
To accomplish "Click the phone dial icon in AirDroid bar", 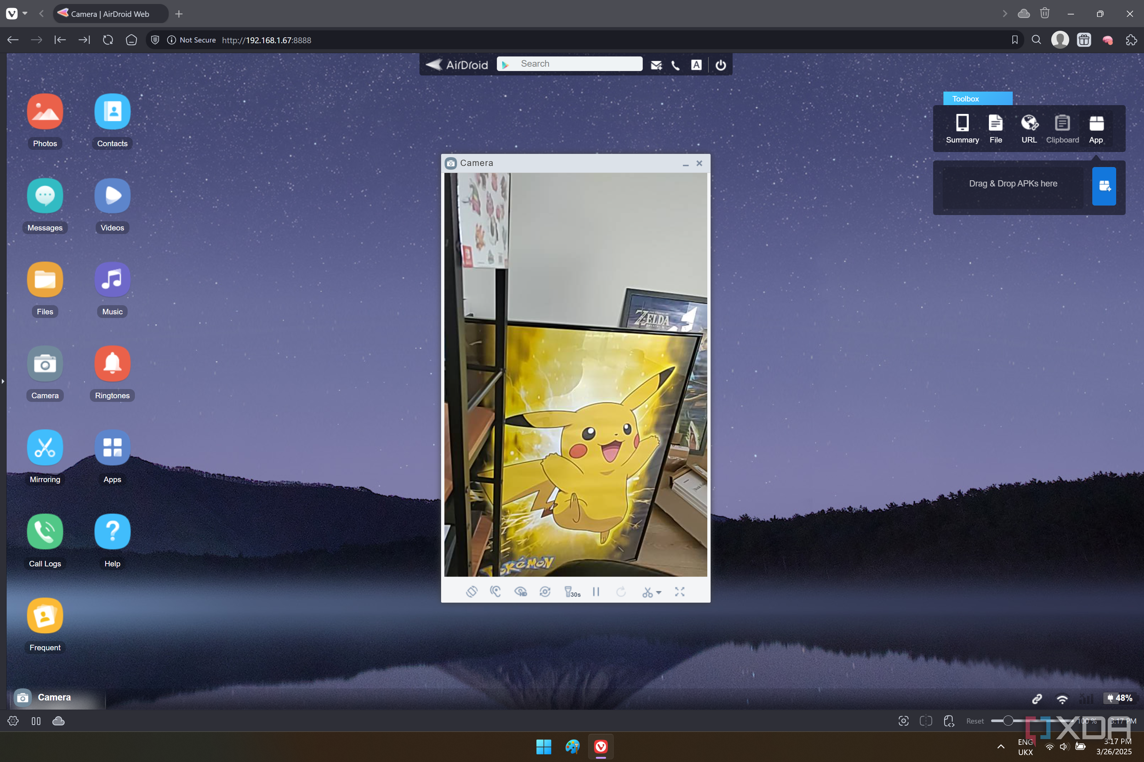I will tap(676, 65).
